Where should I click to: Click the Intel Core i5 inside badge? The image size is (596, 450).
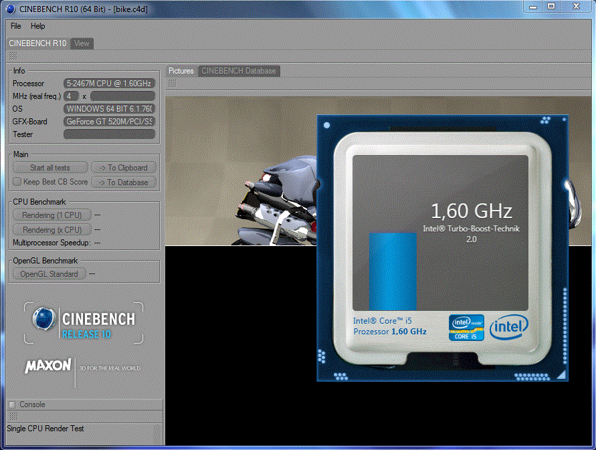click(x=466, y=327)
